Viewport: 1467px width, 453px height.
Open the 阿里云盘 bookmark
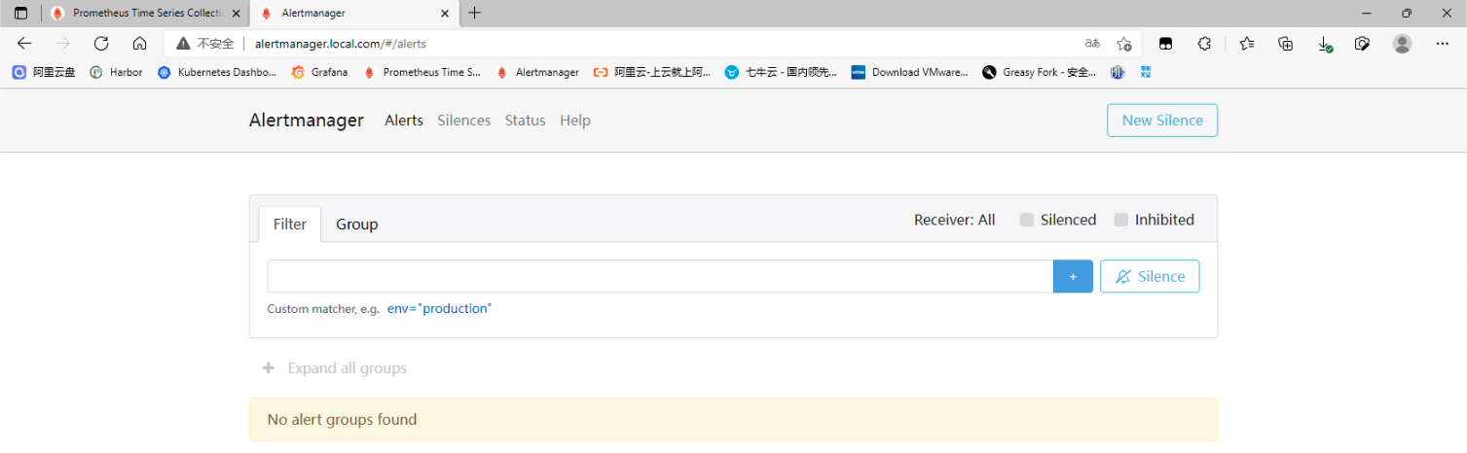click(44, 72)
